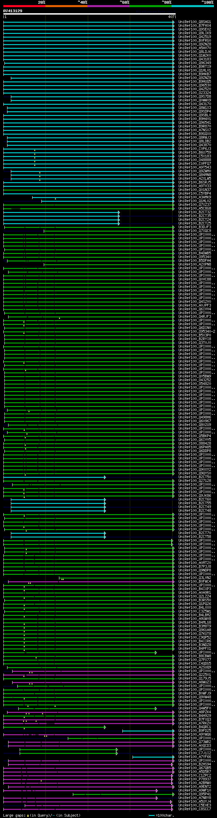Screen dimensions: 217x818
Task: Click the UniRef100_A2XLW5 hit label
Action: click(195, 179)
